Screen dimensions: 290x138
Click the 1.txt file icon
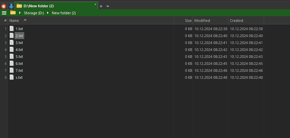(12, 29)
